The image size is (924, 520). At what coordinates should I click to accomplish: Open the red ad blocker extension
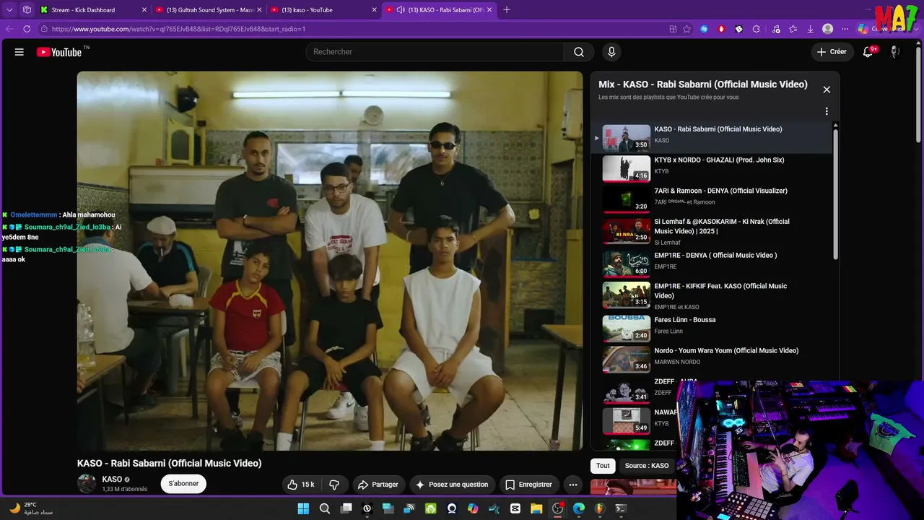721,29
